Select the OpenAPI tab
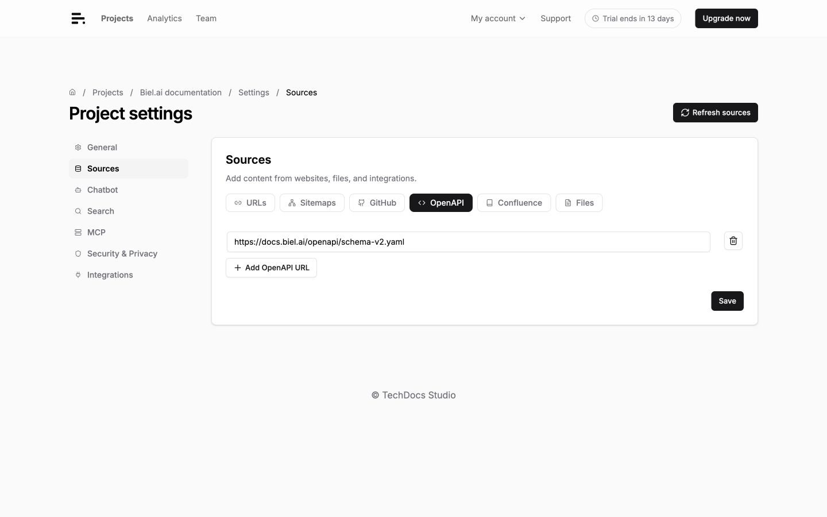The image size is (827, 517). [x=441, y=203]
